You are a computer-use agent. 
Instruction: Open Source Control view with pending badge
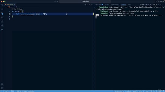(x=2, y=13)
